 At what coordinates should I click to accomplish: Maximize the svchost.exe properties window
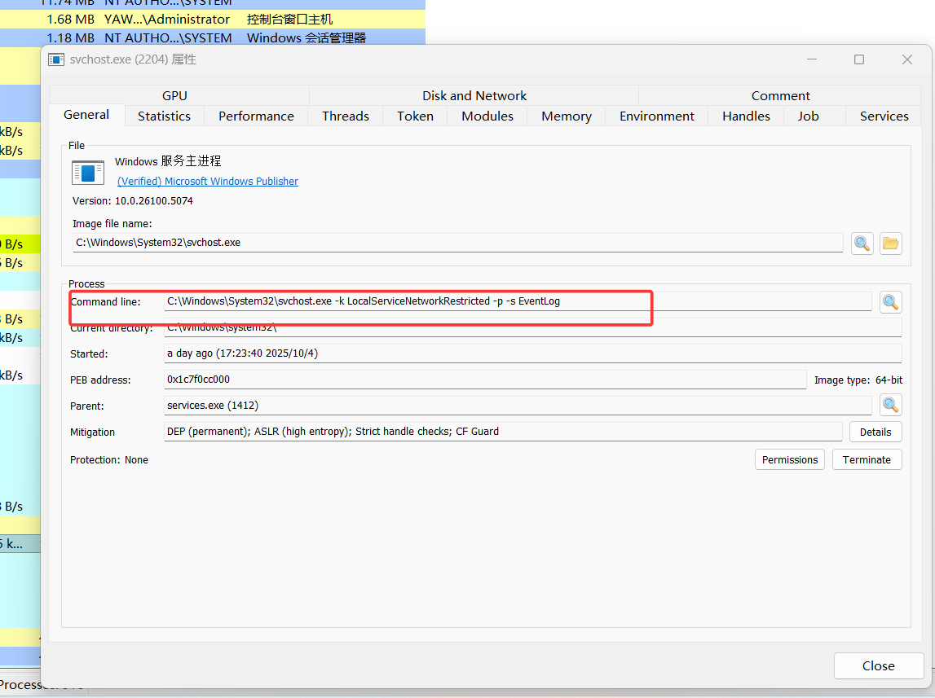click(858, 59)
